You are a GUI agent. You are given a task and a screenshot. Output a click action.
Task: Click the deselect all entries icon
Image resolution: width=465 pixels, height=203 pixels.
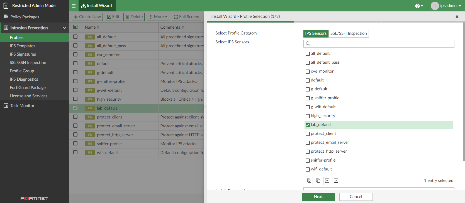(x=318, y=181)
